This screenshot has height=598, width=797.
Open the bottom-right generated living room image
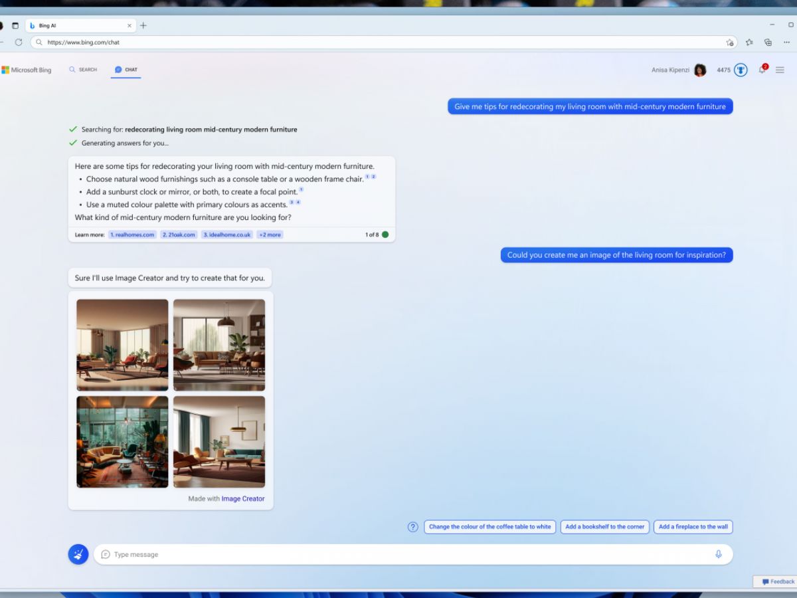click(x=219, y=442)
